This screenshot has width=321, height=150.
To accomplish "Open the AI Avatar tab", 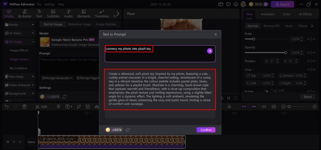I will (x=25, y=14).
